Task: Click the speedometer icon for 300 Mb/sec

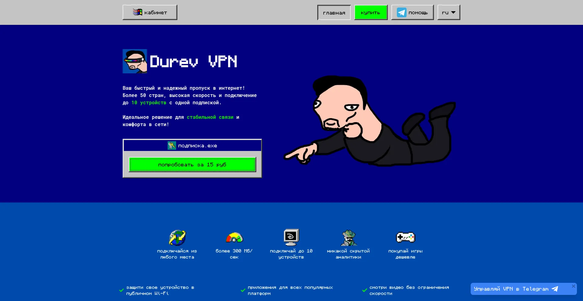Action: [x=234, y=238]
